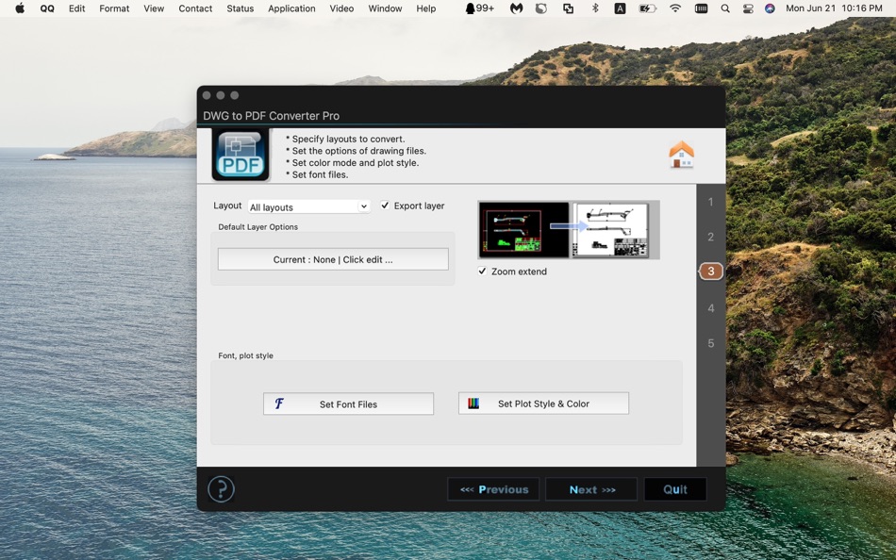This screenshot has width=896, height=560.
Task: Click the circular shield icon in menu bar
Action: 541,8
